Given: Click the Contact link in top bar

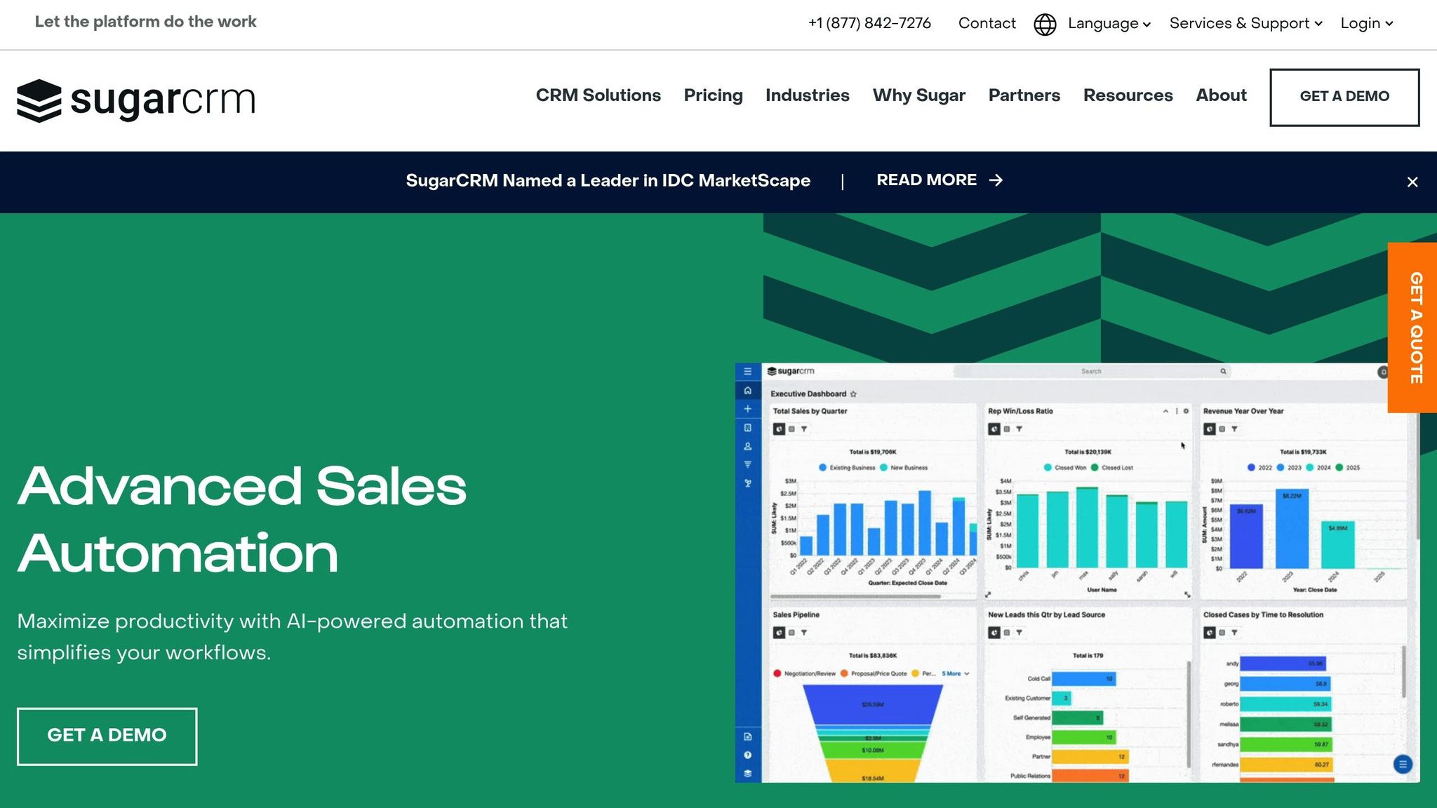Looking at the screenshot, I should click(987, 24).
